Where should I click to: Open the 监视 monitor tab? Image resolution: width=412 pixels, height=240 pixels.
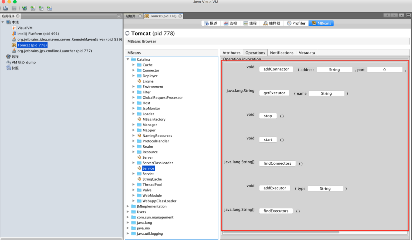point(230,23)
